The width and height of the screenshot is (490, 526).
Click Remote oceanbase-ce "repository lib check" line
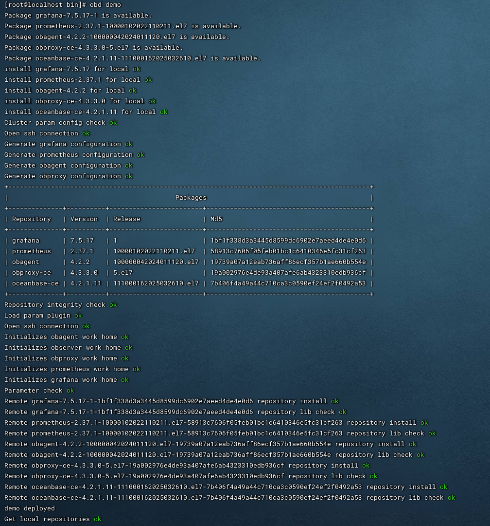click(x=230, y=498)
